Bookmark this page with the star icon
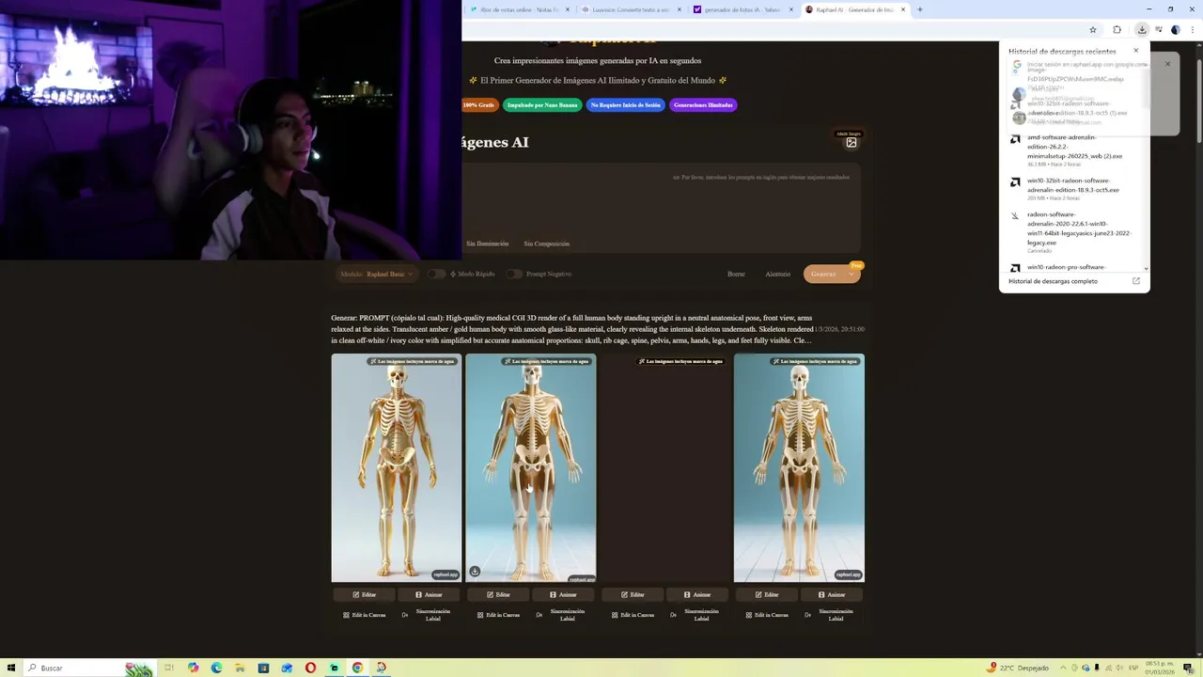The height and width of the screenshot is (677, 1203). (x=1092, y=30)
